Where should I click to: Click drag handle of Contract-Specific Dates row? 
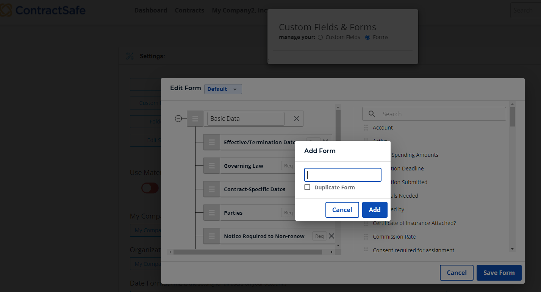(212, 189)
